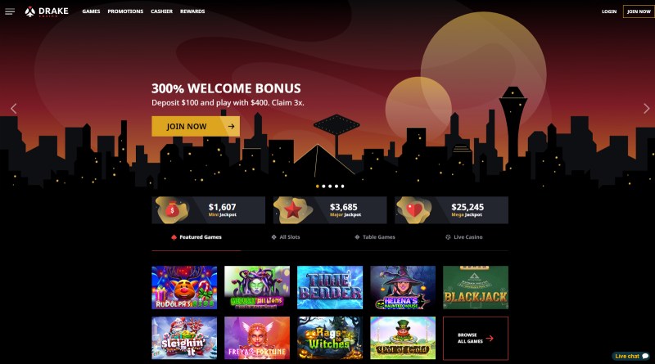Screen dimensions: 655x364
Task: Open the Promotions menu item
Action: point(125,11)
